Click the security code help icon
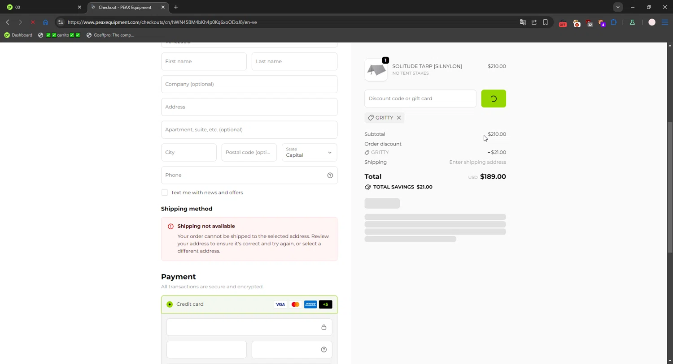673x364 pixels. 324,350
